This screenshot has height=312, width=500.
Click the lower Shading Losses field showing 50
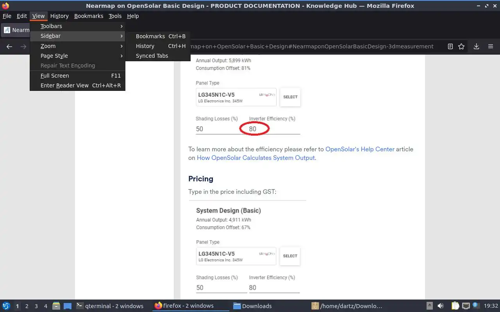tap(222, 288)
